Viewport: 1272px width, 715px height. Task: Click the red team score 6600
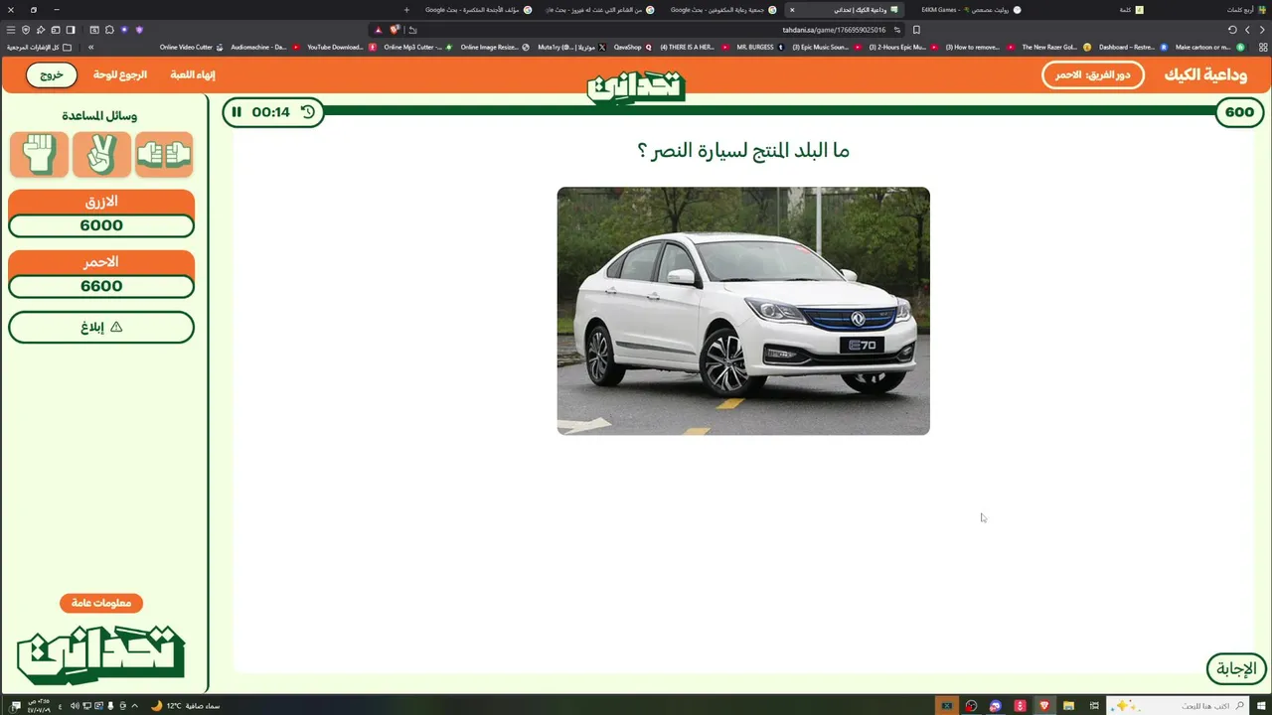pos(101,286)
